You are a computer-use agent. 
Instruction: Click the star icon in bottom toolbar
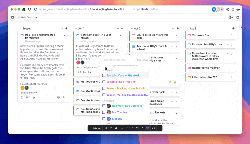[142, 128]
